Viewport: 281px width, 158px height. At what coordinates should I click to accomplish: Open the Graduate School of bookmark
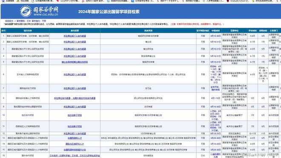[x=238, y=1]
